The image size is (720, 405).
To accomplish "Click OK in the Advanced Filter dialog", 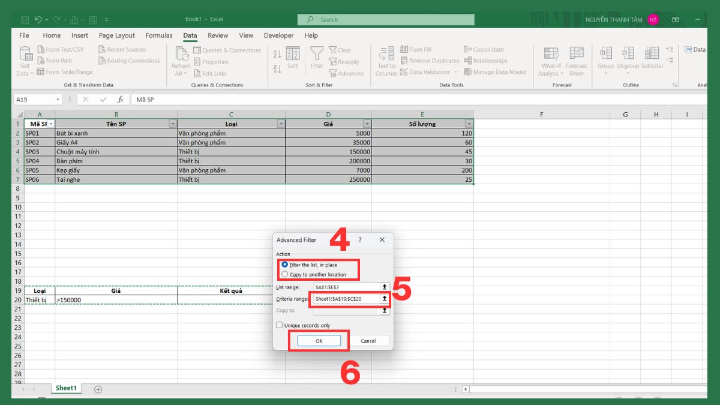I will pyautogui.click(x=319, y=340).
